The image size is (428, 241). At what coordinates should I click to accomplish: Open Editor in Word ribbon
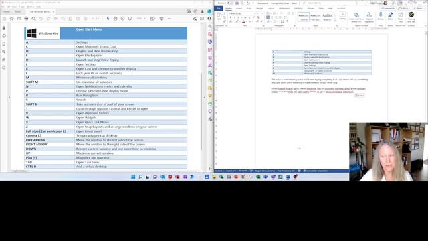tap(391, 16)
